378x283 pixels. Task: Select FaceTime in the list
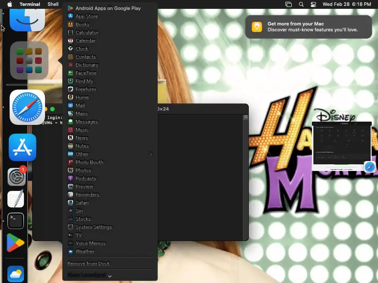click(x=110, y=73)
